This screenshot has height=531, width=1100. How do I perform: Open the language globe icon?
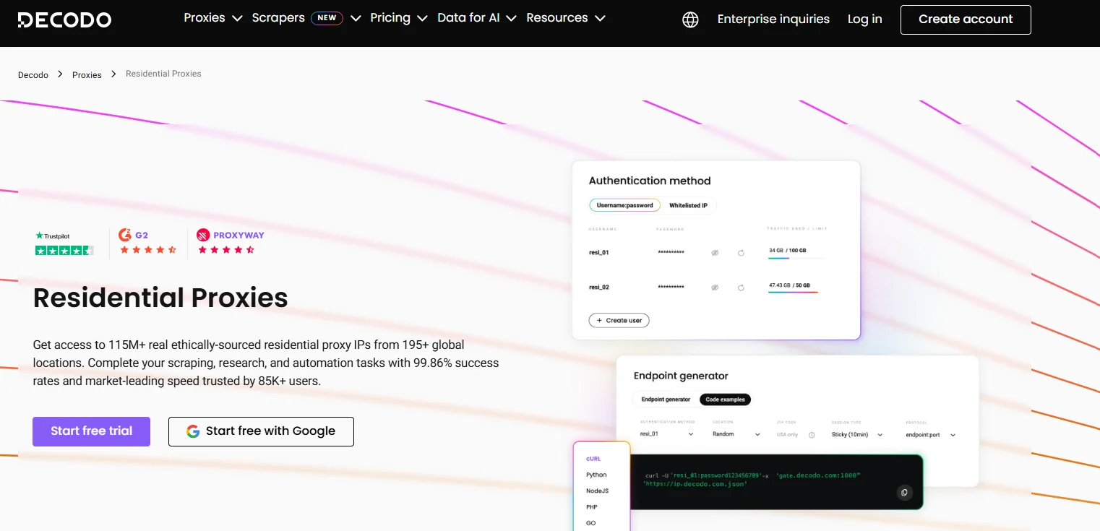(690, 20)
